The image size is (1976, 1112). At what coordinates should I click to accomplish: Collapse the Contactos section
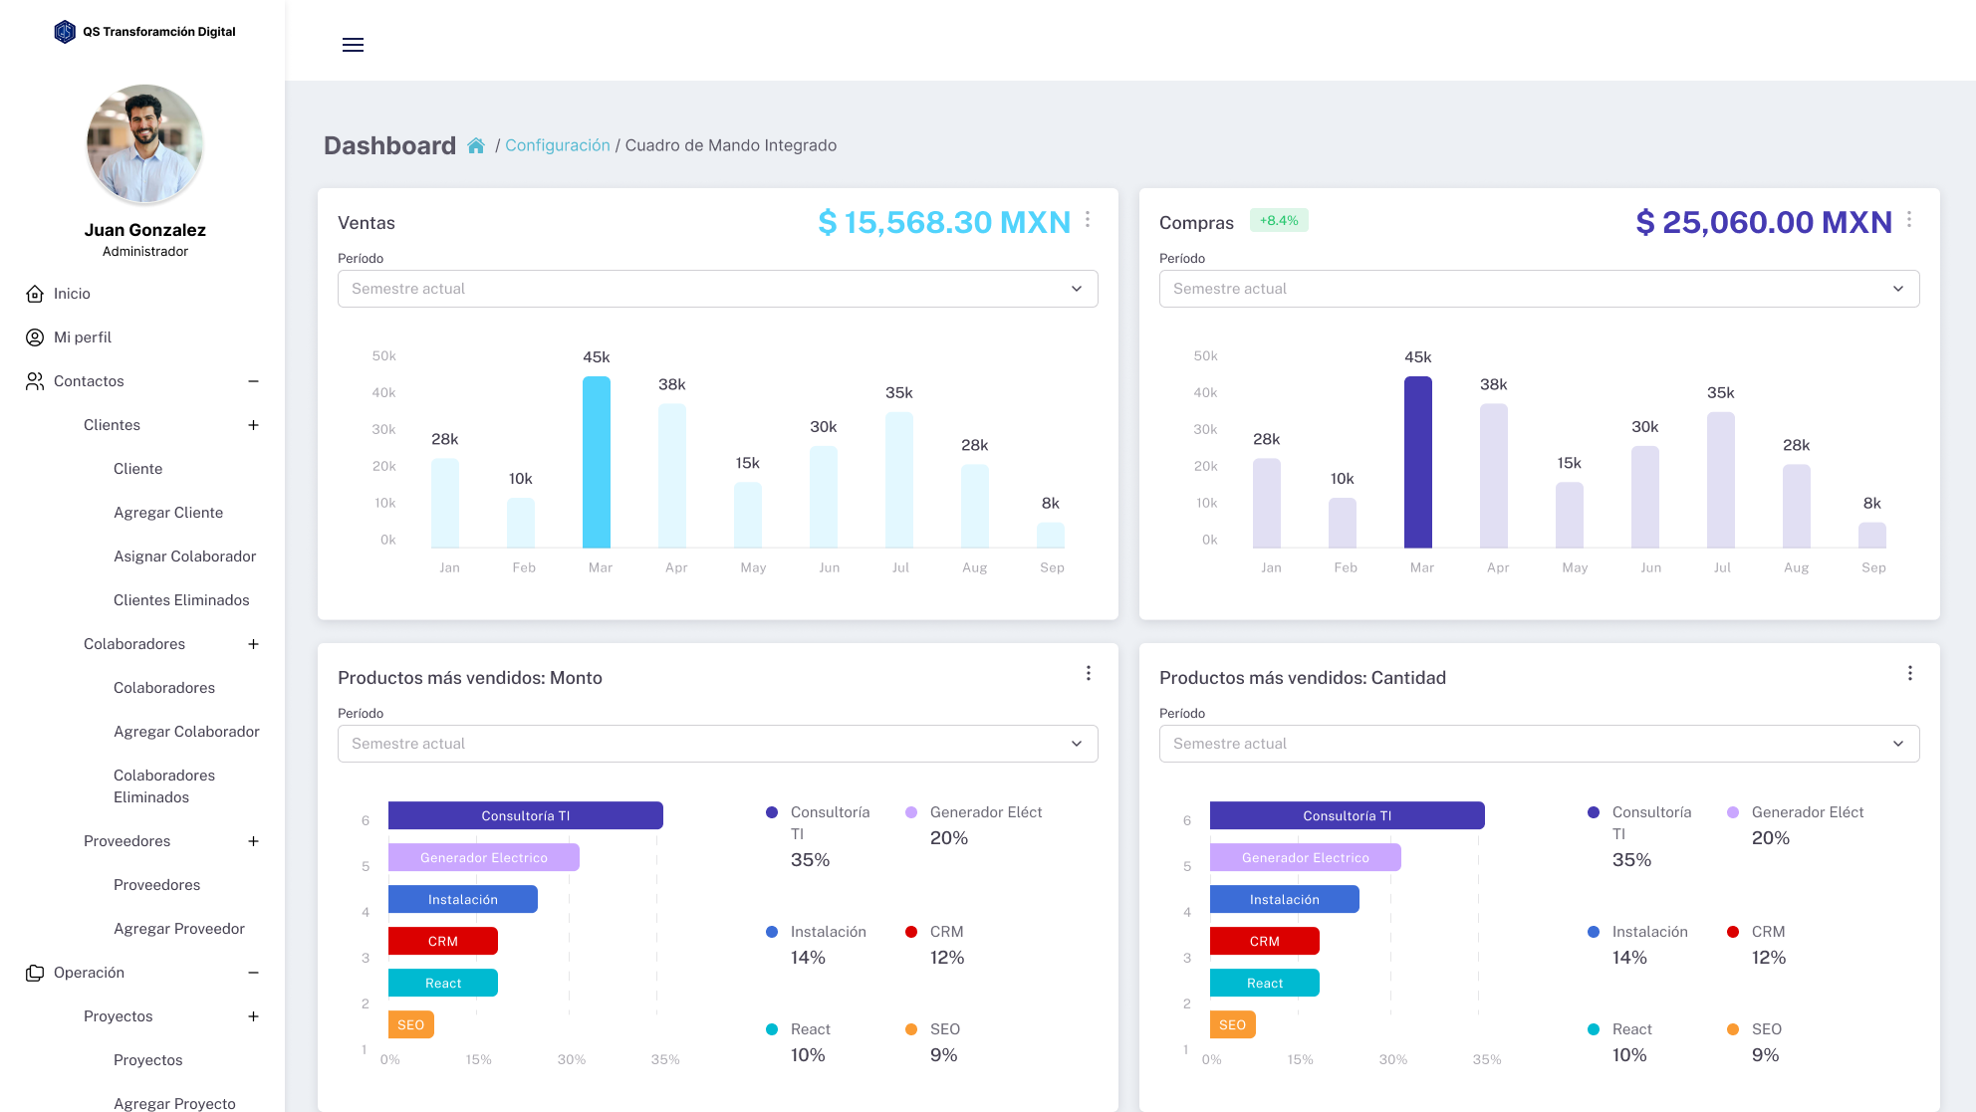coord(253,381)
